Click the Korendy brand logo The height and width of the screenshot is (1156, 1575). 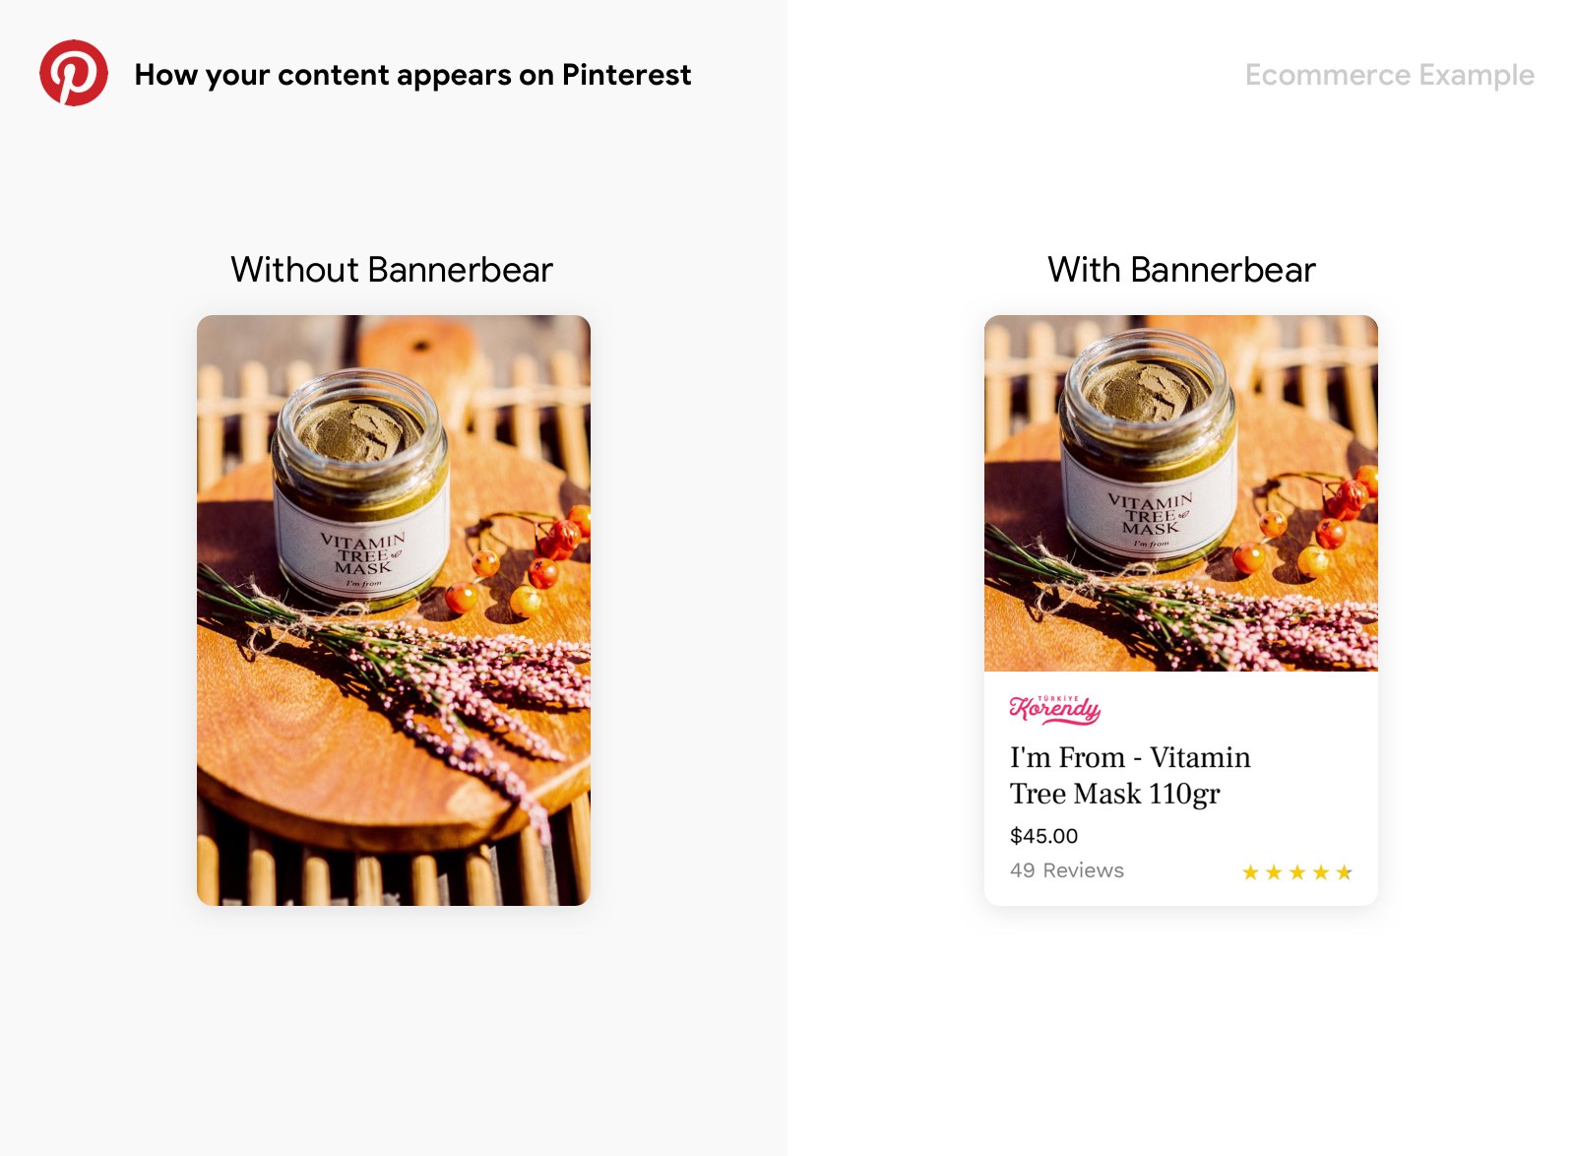[1054, 708]
